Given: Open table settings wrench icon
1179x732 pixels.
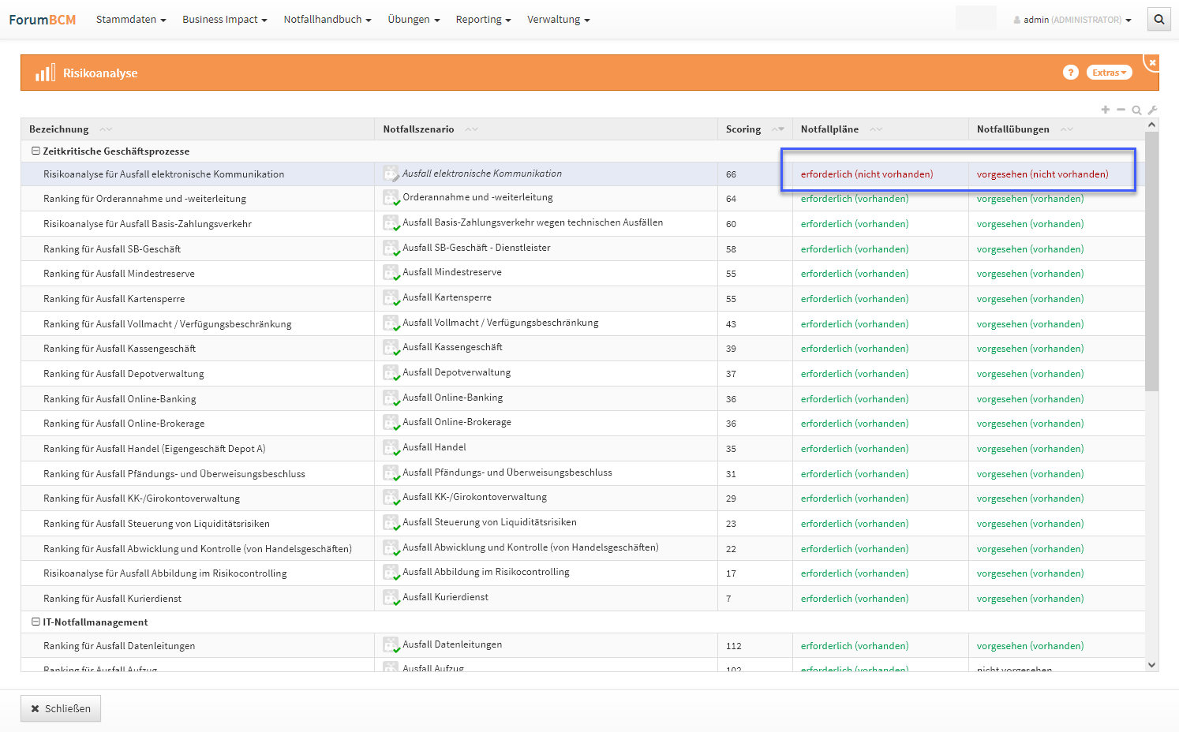Looking at the screenshot, I should pos(1152,110).
